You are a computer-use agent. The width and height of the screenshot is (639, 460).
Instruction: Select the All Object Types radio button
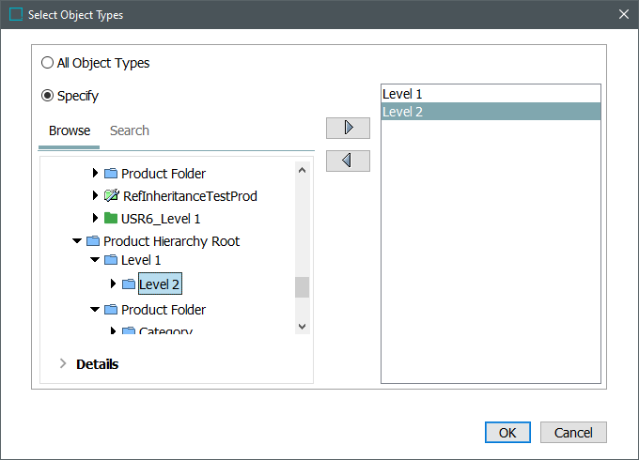point(47,63)
